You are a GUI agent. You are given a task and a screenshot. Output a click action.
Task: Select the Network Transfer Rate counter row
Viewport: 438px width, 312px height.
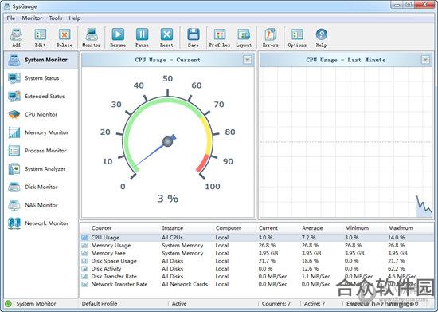click(257, 284)
